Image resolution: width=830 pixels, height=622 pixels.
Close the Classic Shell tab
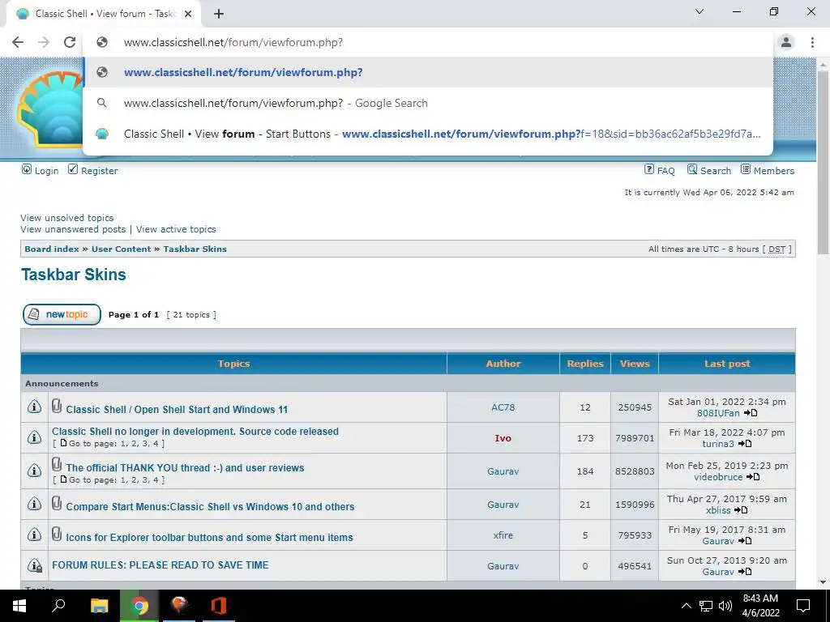[x=188, y=14]
